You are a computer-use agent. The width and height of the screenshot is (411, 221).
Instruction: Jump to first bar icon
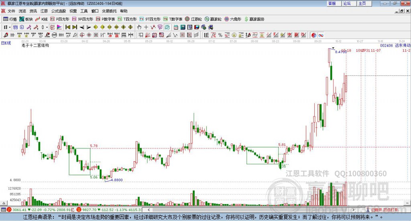(68, 27)
